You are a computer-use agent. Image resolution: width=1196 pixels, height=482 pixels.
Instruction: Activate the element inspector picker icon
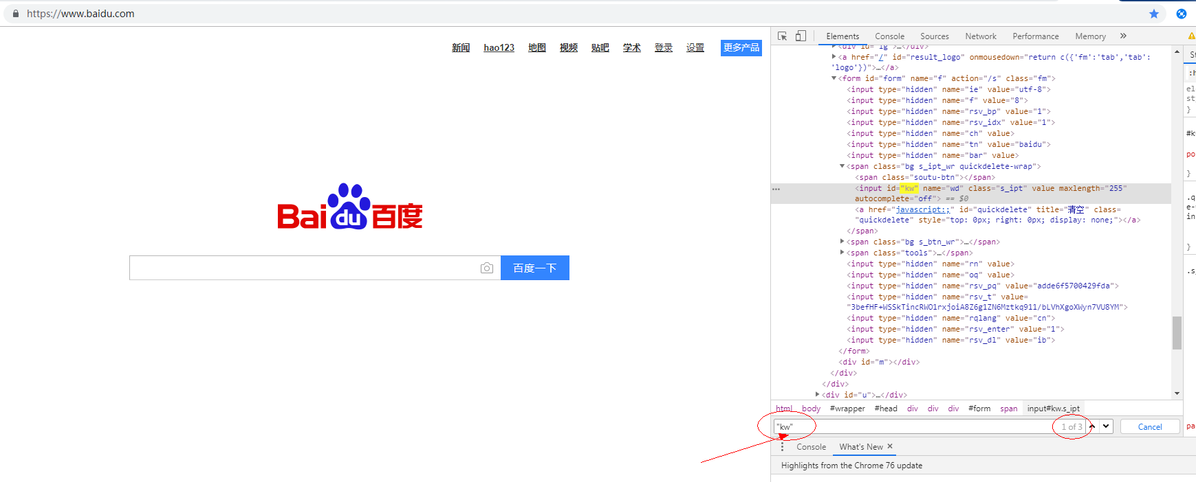782,36
